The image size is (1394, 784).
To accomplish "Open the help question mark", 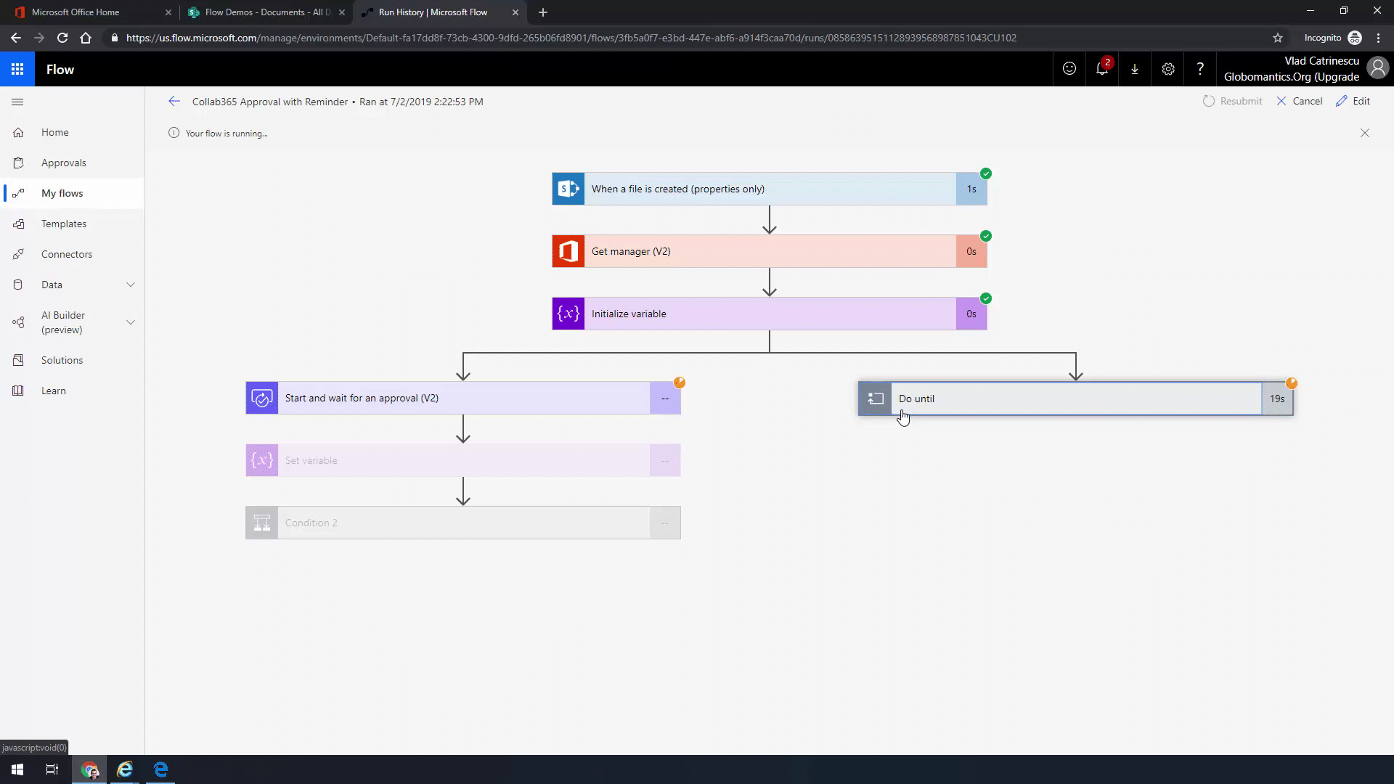I will (x=1200, y=69).
